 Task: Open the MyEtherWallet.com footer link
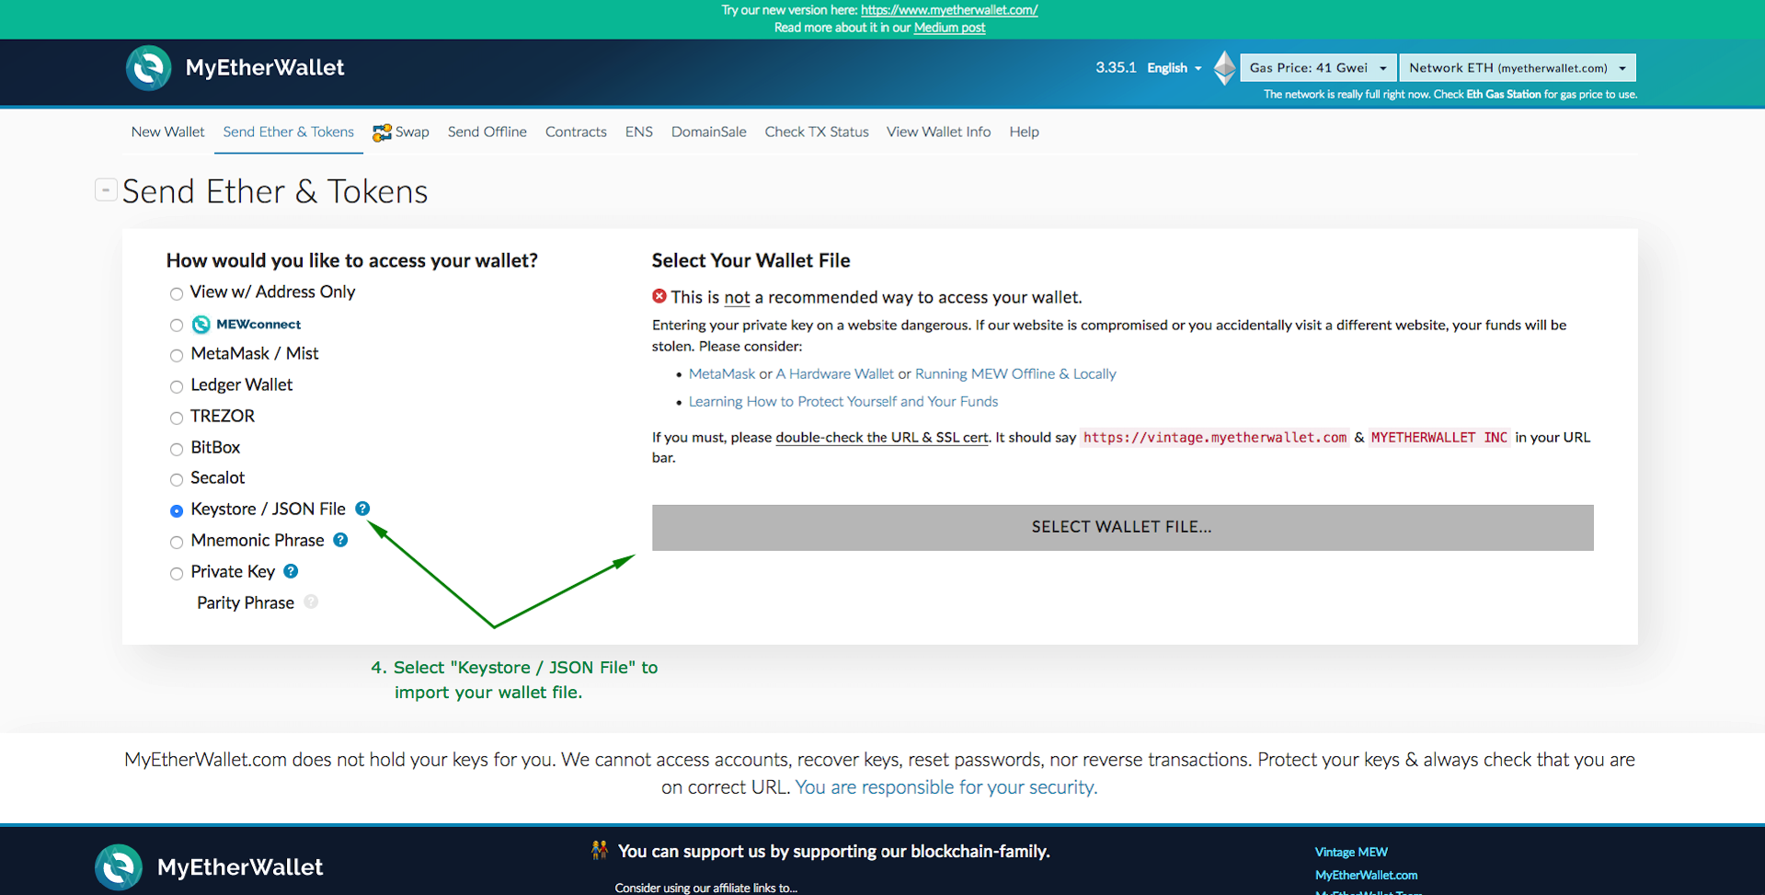click(x=1366, y=875)
